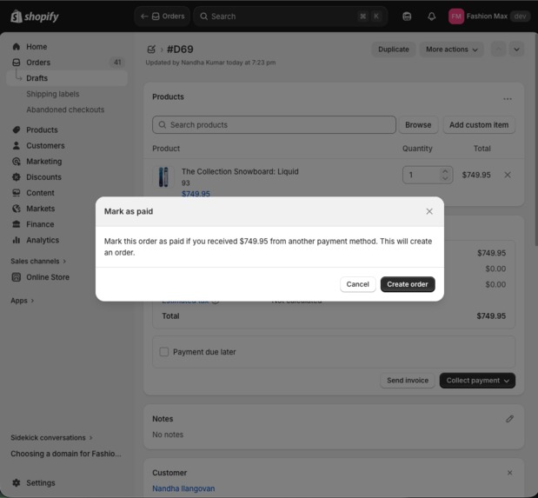
Task: Go to previous draft with up arrow
Action: click(499, 50)
